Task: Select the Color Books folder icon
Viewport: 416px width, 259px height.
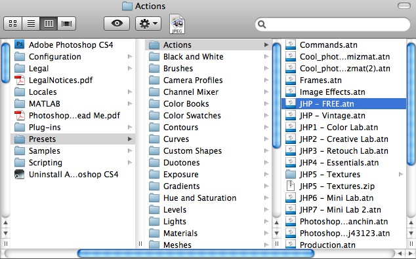Action: coord(154,103)
